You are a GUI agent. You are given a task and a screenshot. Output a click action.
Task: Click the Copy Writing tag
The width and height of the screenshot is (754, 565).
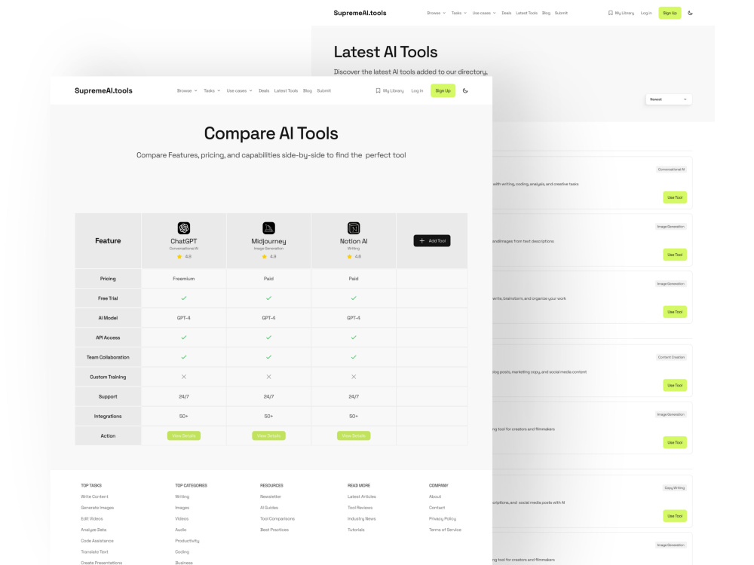point(675,488)
